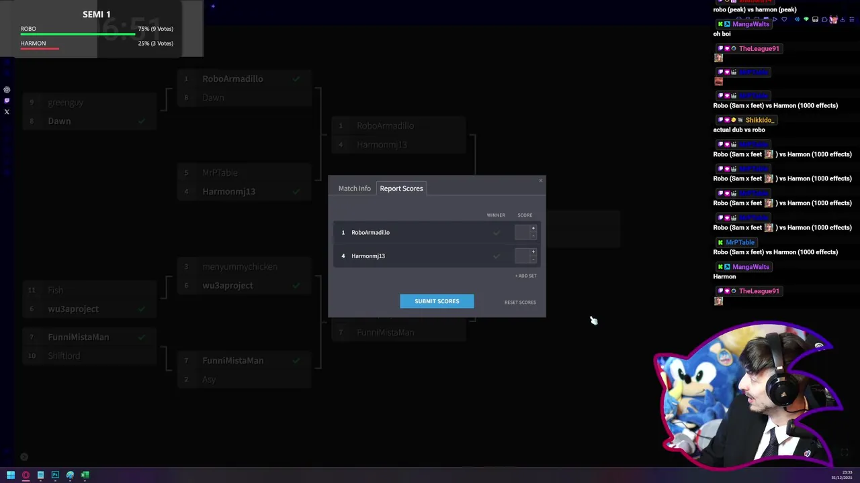This screenshot has height=483, width=860.
Task: Open Photoshop from the taskbar
Action: (55, 475)
